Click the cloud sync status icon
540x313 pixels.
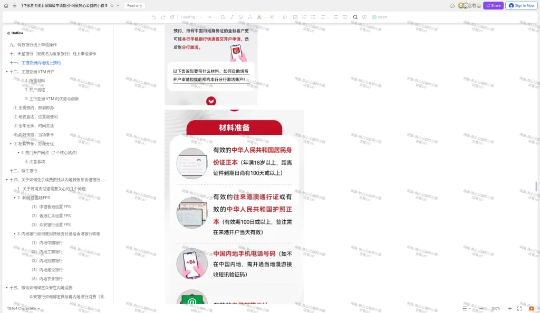(452, 5)
